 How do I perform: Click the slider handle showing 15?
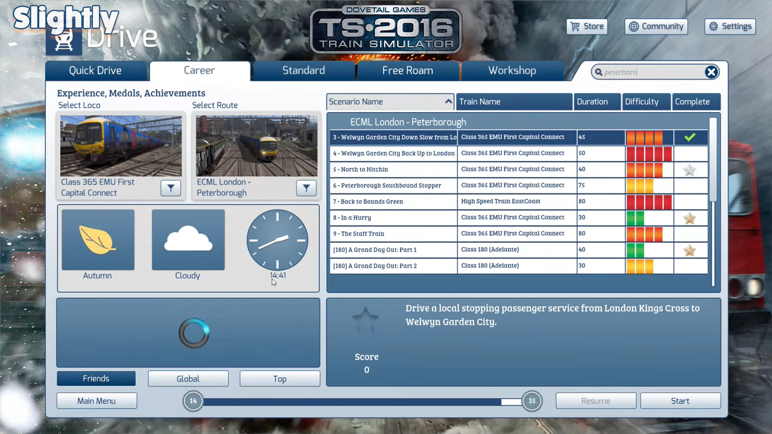531,401
